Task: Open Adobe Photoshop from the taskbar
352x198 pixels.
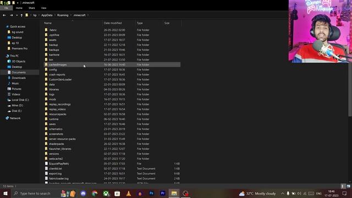Action: pyautogui.click(x=151, y=194)
